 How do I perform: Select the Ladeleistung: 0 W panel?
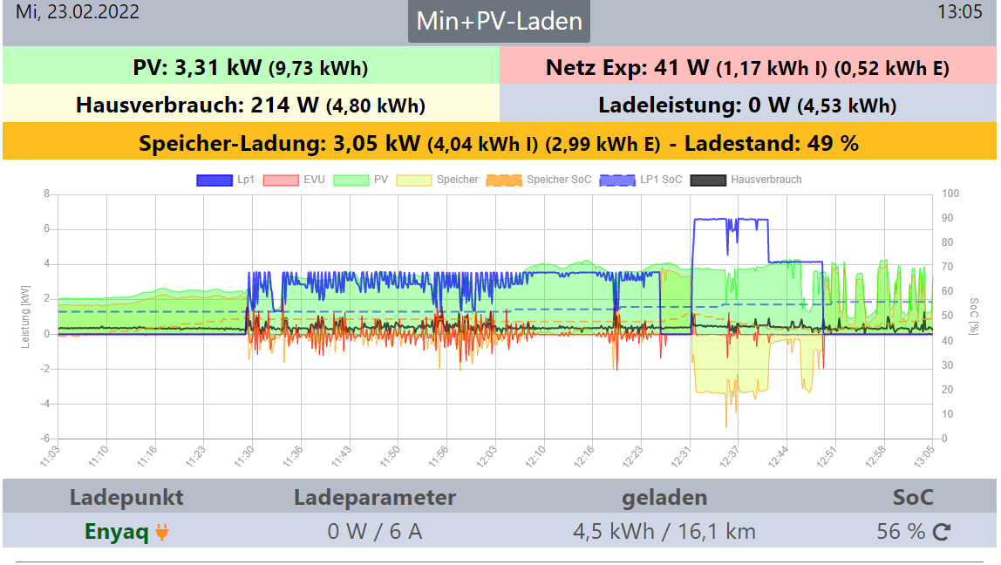pyautogui.click(x=748, y=104)
